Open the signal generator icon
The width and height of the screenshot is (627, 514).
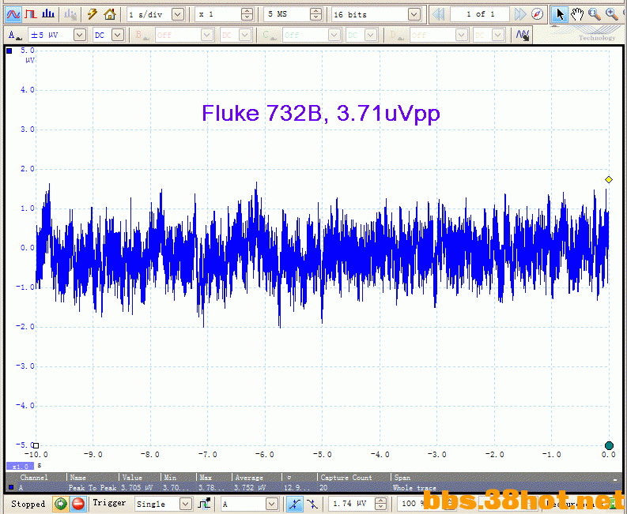coord(70,15)
